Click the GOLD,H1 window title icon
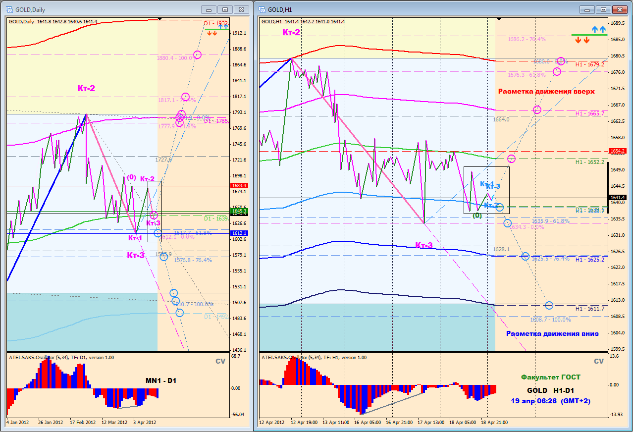This screenshot has width=633, height=432. pos(263,9)
